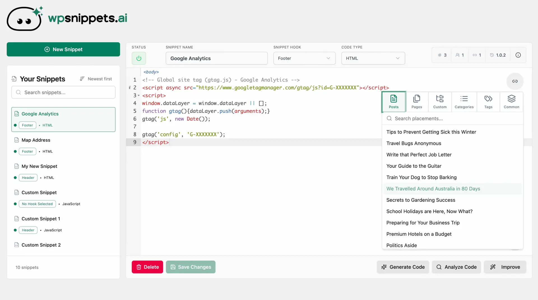Screen dimensions: 538x300
Task: Open the info icon in stats bar
Action: [x=518, y=55]
